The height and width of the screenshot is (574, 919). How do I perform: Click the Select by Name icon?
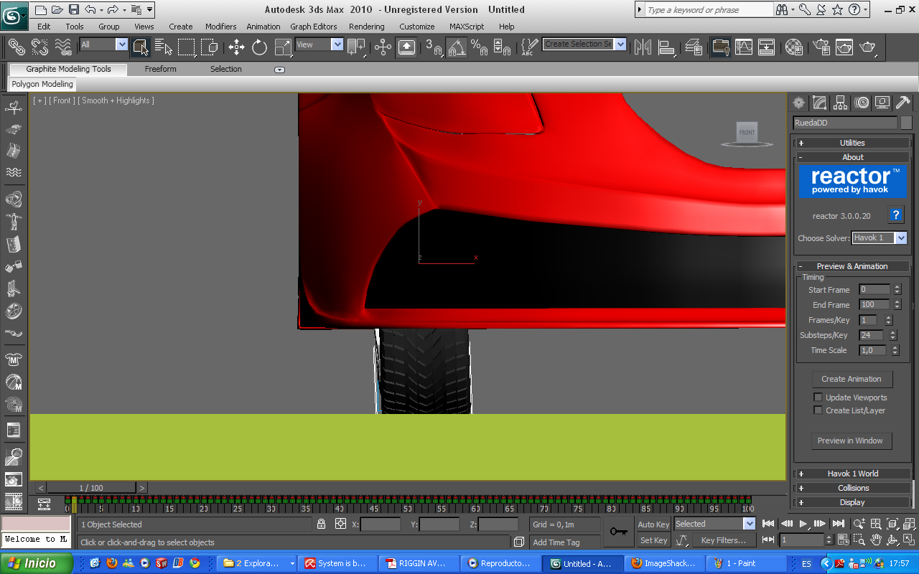click(x=163, y=47)
